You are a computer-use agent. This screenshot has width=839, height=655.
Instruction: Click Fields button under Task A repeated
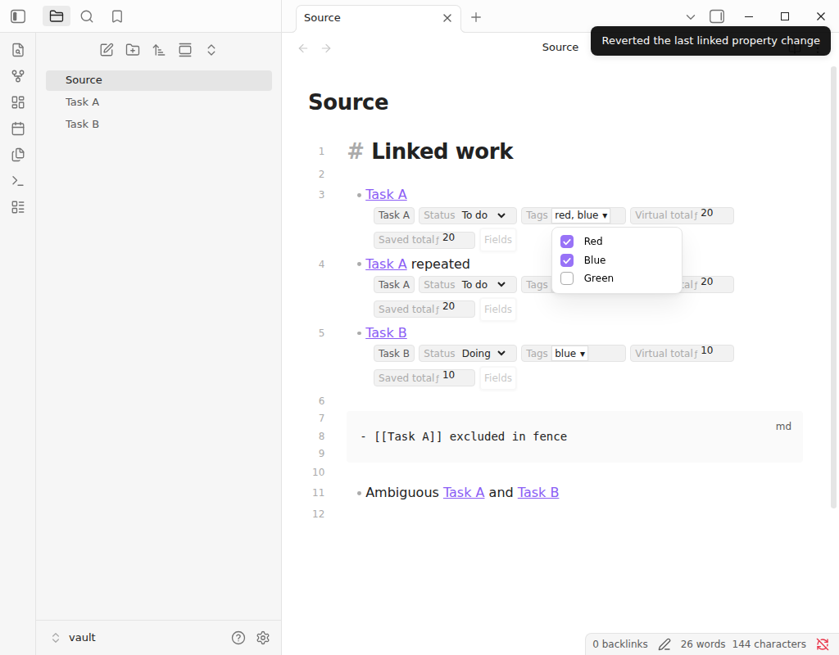pyautogui.click(x=497, y=309)
